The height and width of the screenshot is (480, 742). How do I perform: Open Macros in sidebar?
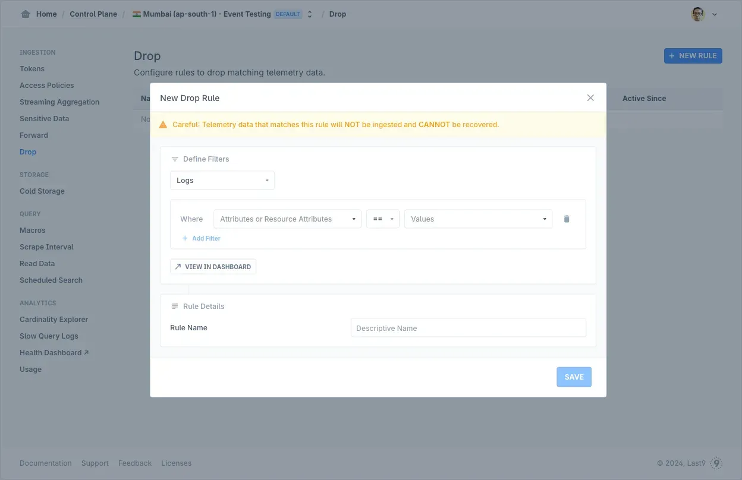click(x=33, y=230)
